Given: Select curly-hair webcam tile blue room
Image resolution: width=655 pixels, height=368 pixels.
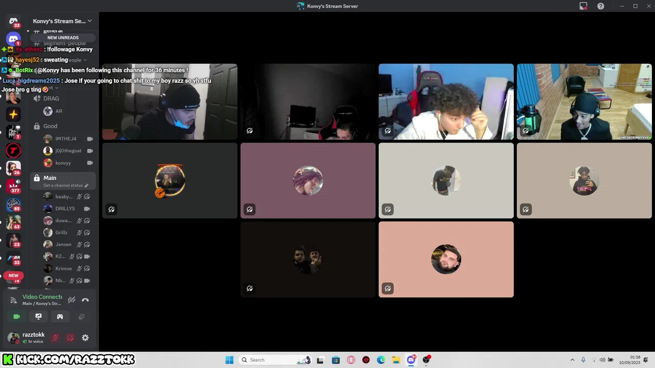Looking at the screenshot, I should tap(446, 102).
